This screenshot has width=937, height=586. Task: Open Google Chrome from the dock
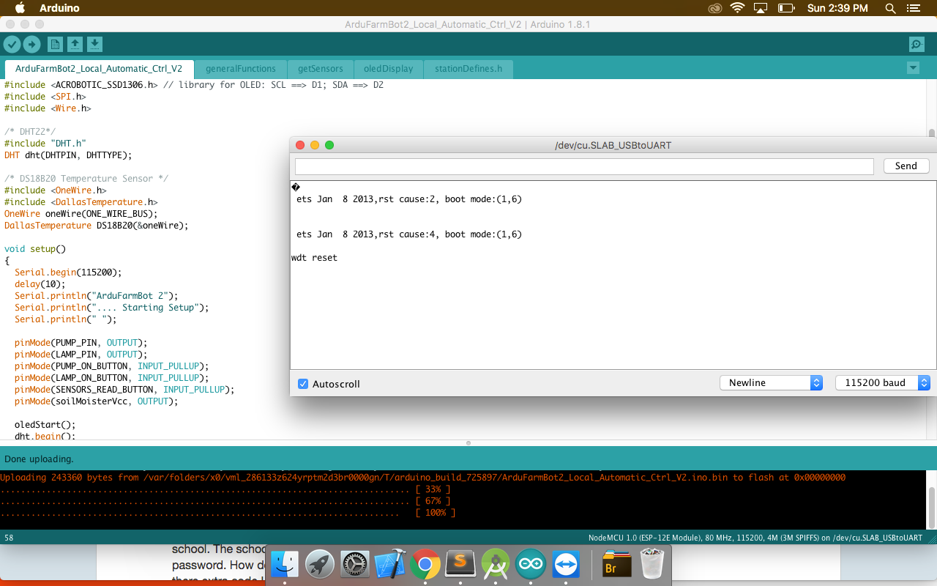425,565
